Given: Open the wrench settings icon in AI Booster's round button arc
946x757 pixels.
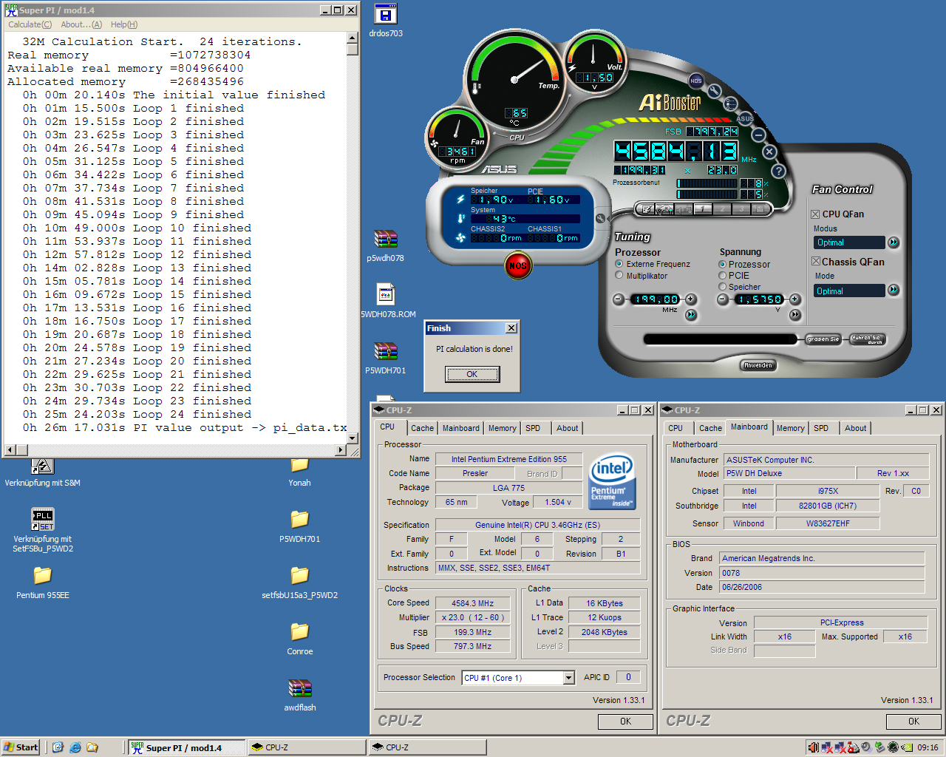Looking at the screenshot, I should tap(715, 92).
